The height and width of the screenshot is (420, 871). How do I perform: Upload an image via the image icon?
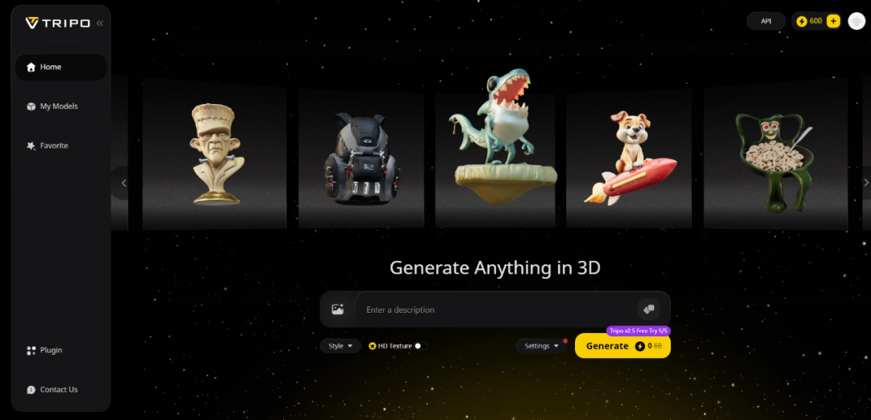338,310
